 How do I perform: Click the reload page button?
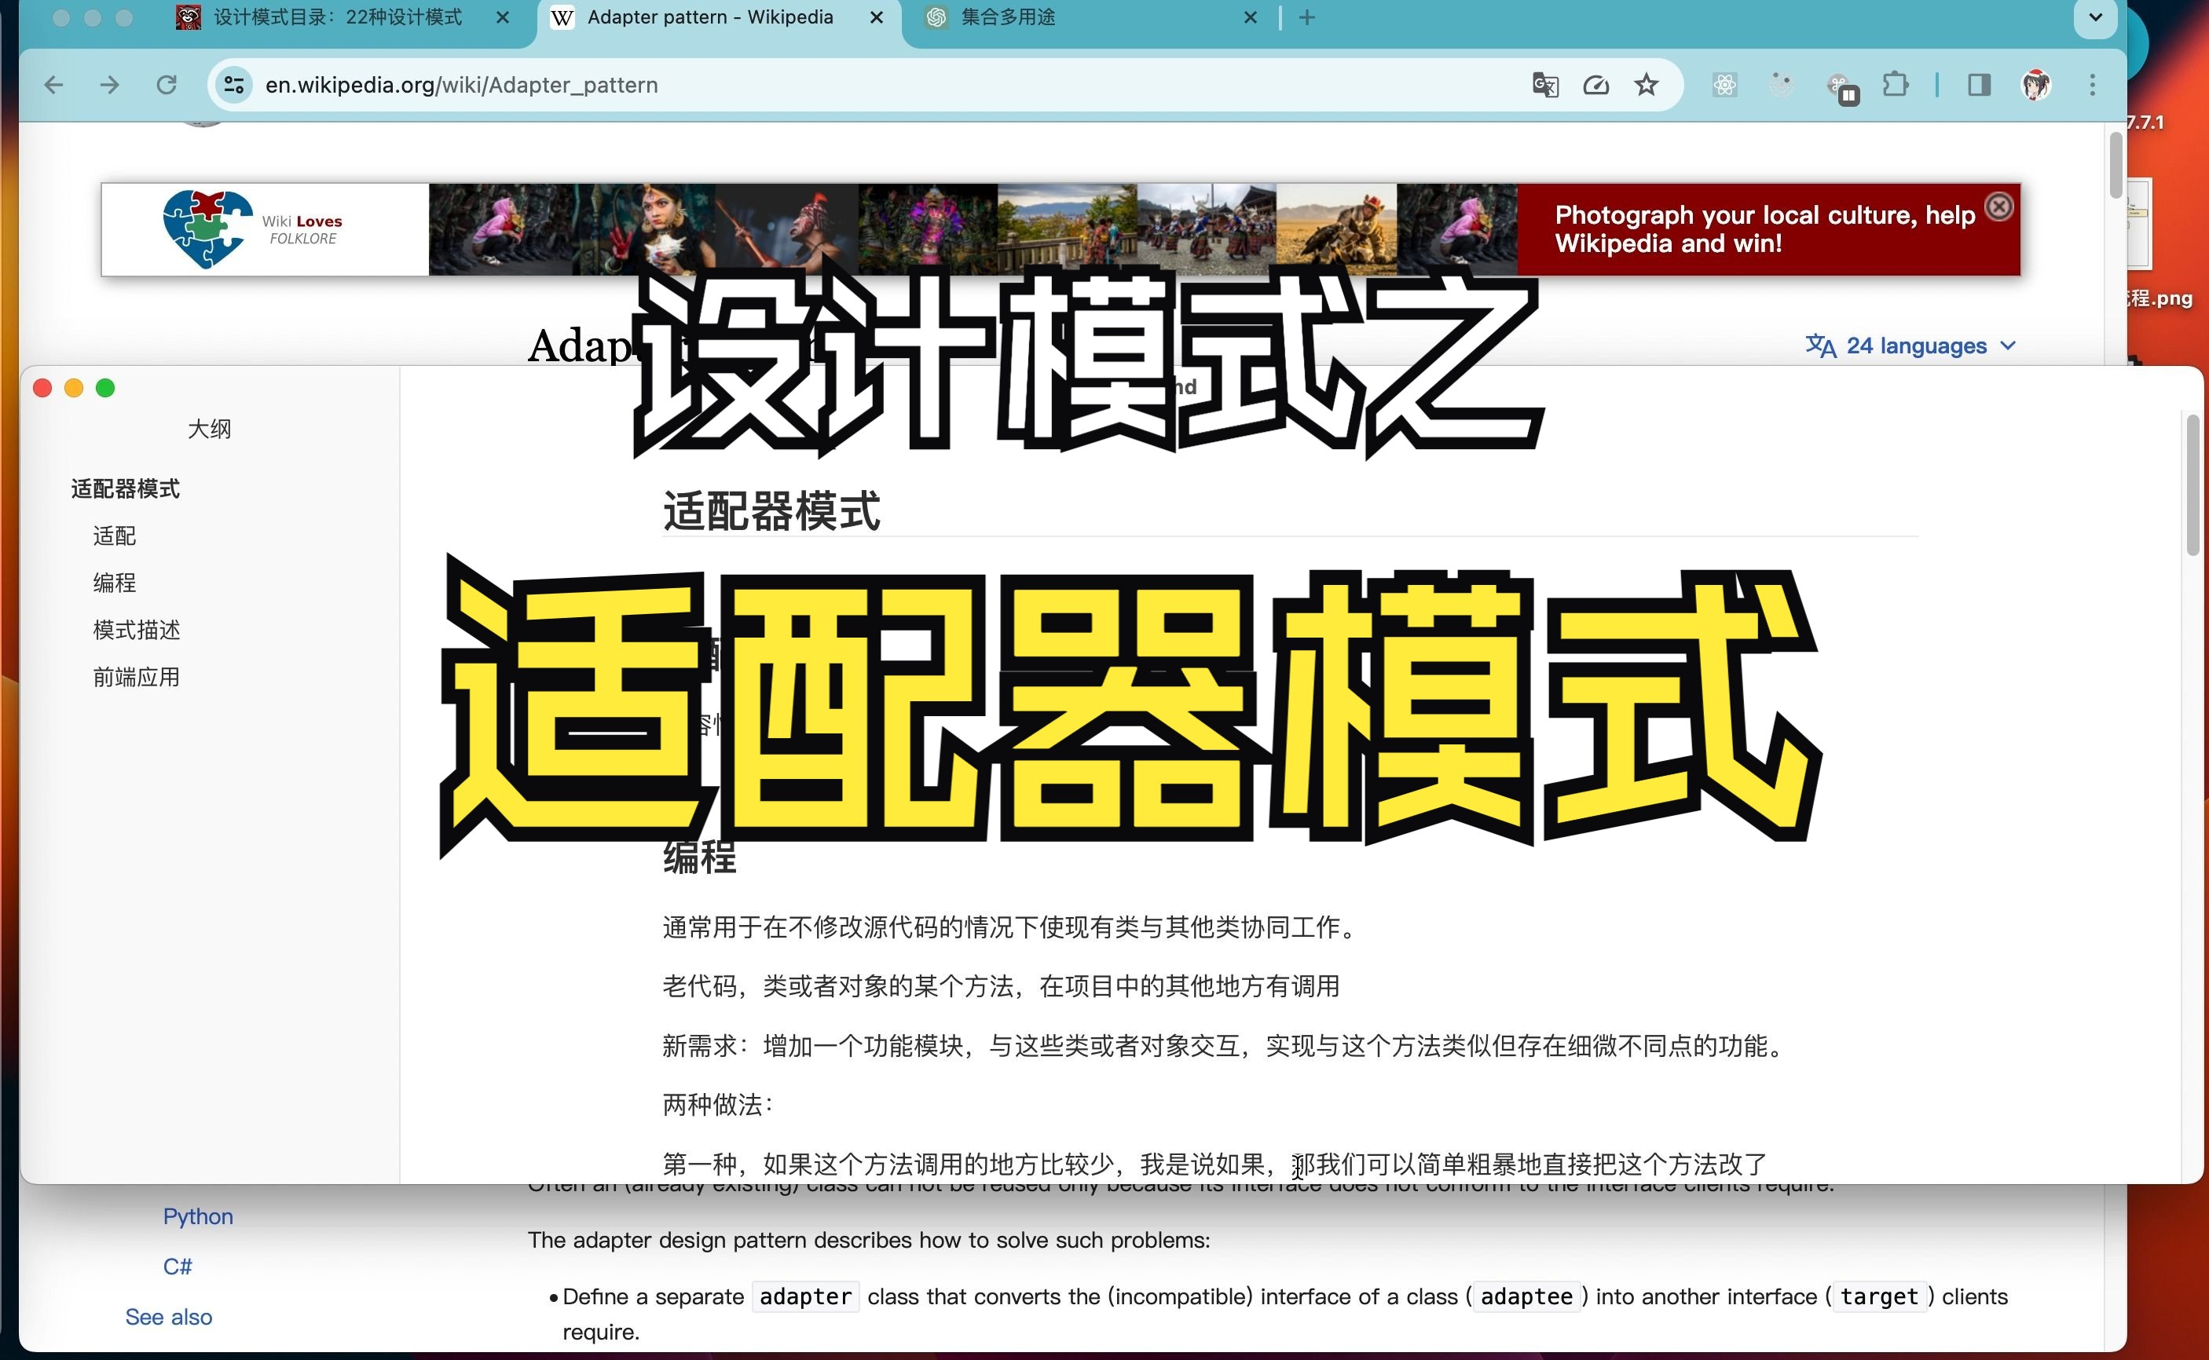point(167,84)
